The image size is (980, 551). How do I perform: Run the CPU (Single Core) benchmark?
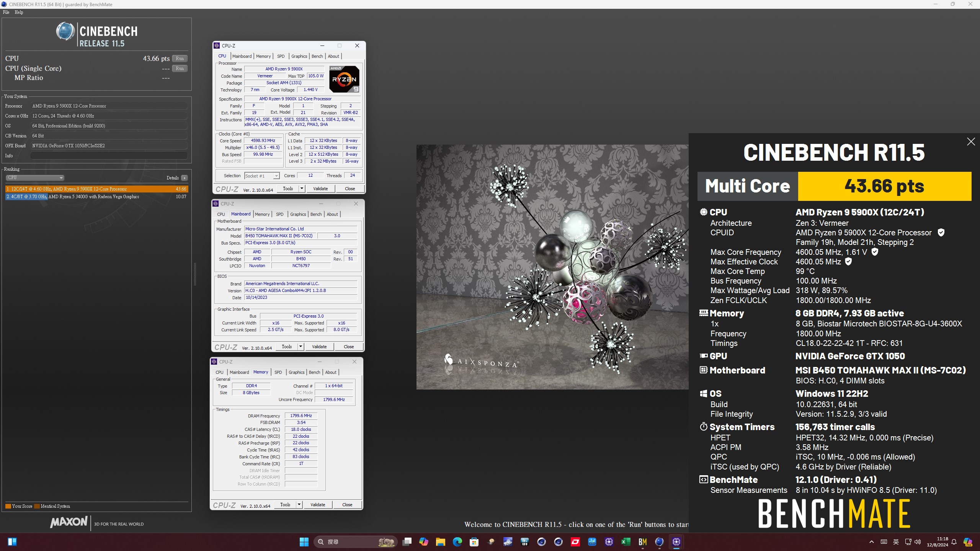(x=180, y=68)
